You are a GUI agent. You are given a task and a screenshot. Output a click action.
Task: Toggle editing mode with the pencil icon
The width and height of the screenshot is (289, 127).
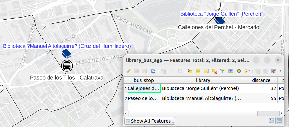[129, 71]
